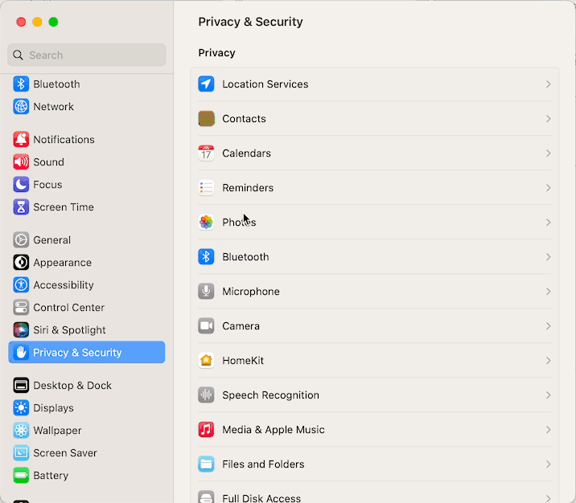Select Control Center in the sidebar
The image size is (576, 503).
[x=68, y=308]
